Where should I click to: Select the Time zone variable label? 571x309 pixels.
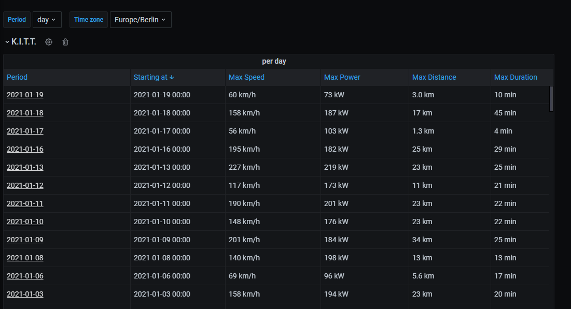click(89, 20)
